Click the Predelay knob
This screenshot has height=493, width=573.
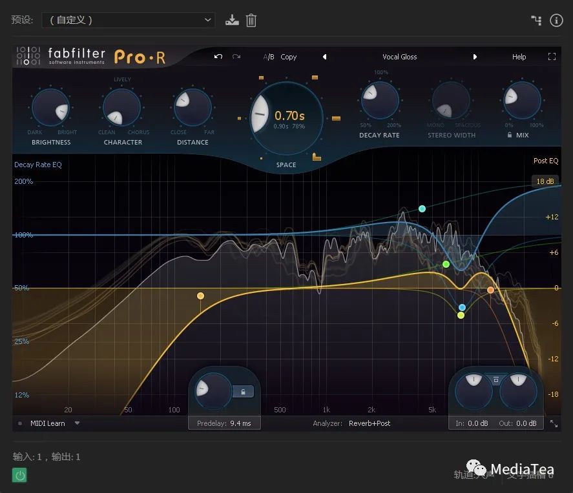pos(213,391)
